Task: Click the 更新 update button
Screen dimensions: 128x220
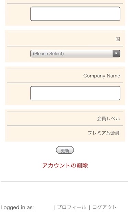Action: click(x=65, y=150)
